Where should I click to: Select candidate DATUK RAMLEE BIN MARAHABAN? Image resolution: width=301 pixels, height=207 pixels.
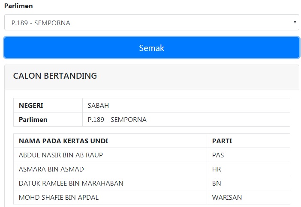(x=71, y=183)
